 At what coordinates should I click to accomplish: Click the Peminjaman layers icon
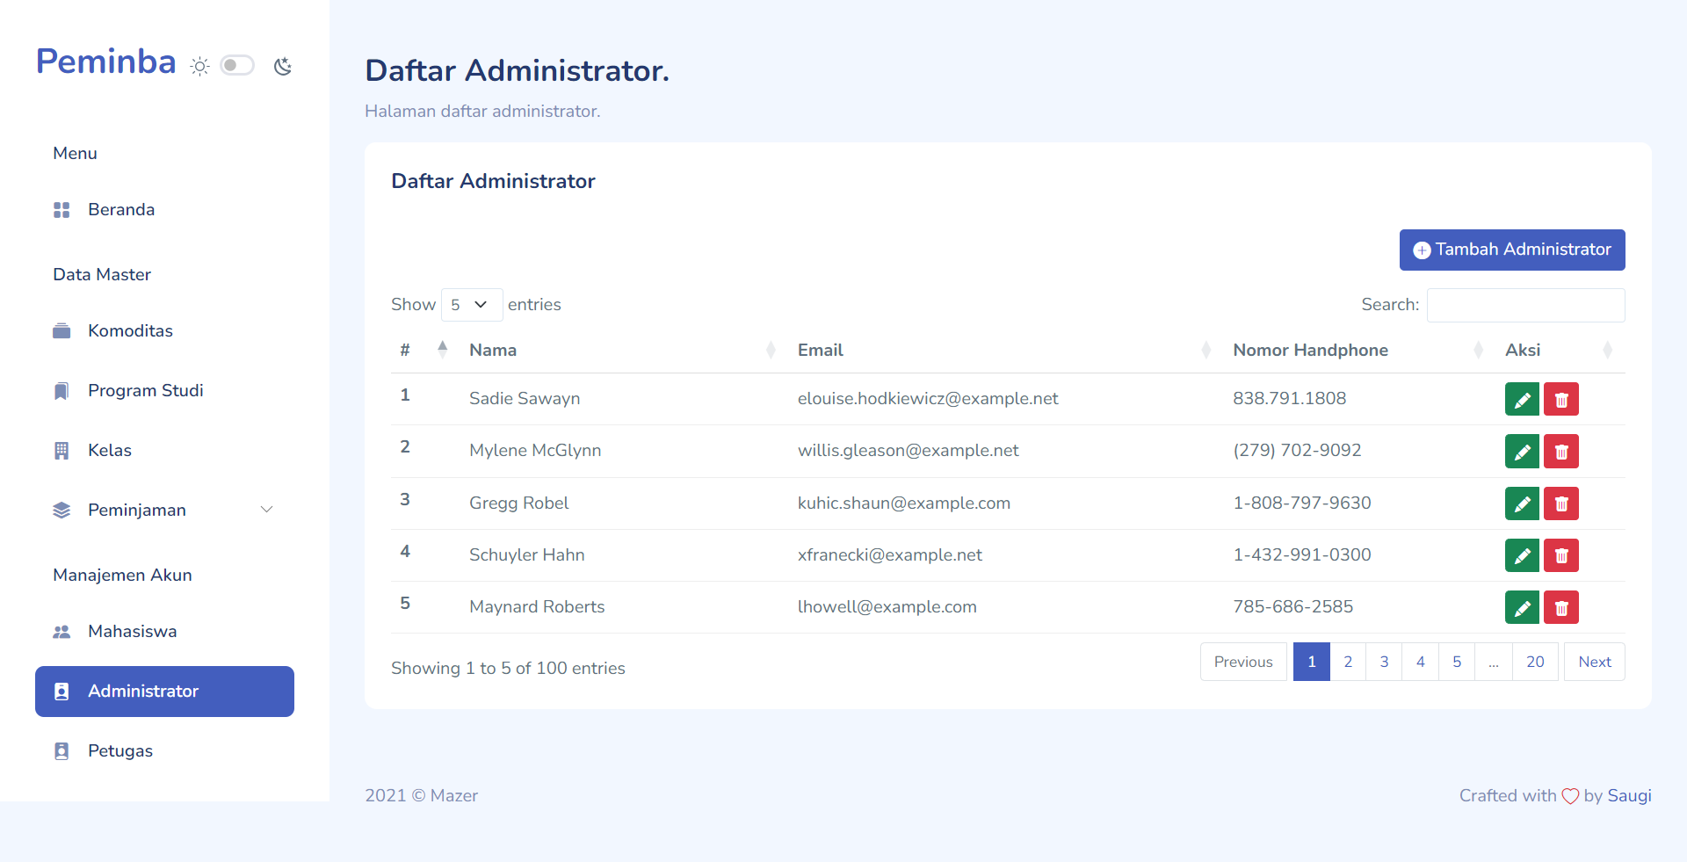click(62, 511)
